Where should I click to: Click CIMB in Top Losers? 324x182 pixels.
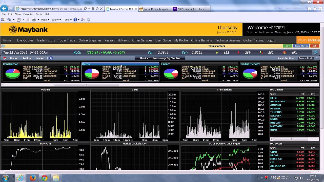pos(273,152)
